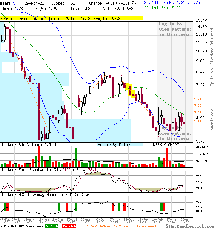The height and width of the screenshot is (228, 214).
Task: Click the red Bearish legend badge
Action: (70, 226)
